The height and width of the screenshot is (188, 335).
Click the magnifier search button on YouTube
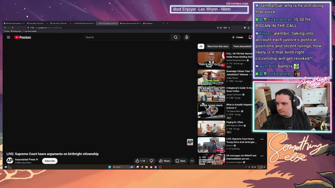pos(176,37)
